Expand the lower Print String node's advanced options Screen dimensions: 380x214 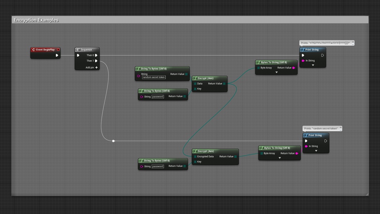click(316, 151)
